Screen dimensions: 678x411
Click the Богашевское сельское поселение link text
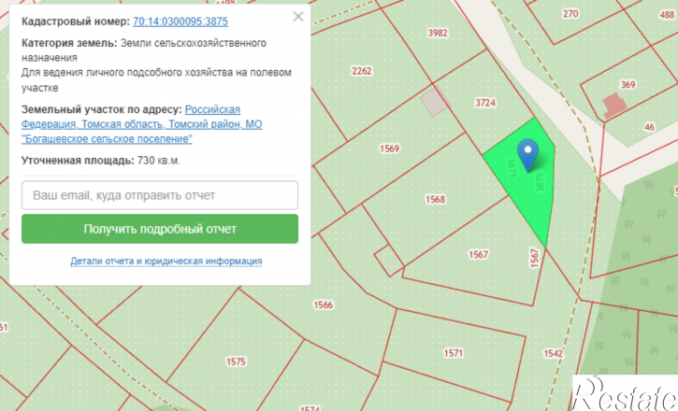[x=107, y=139]
